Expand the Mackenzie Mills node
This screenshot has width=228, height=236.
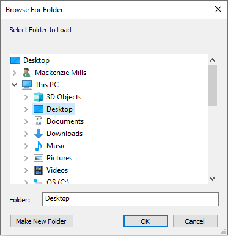click(15, 73)
